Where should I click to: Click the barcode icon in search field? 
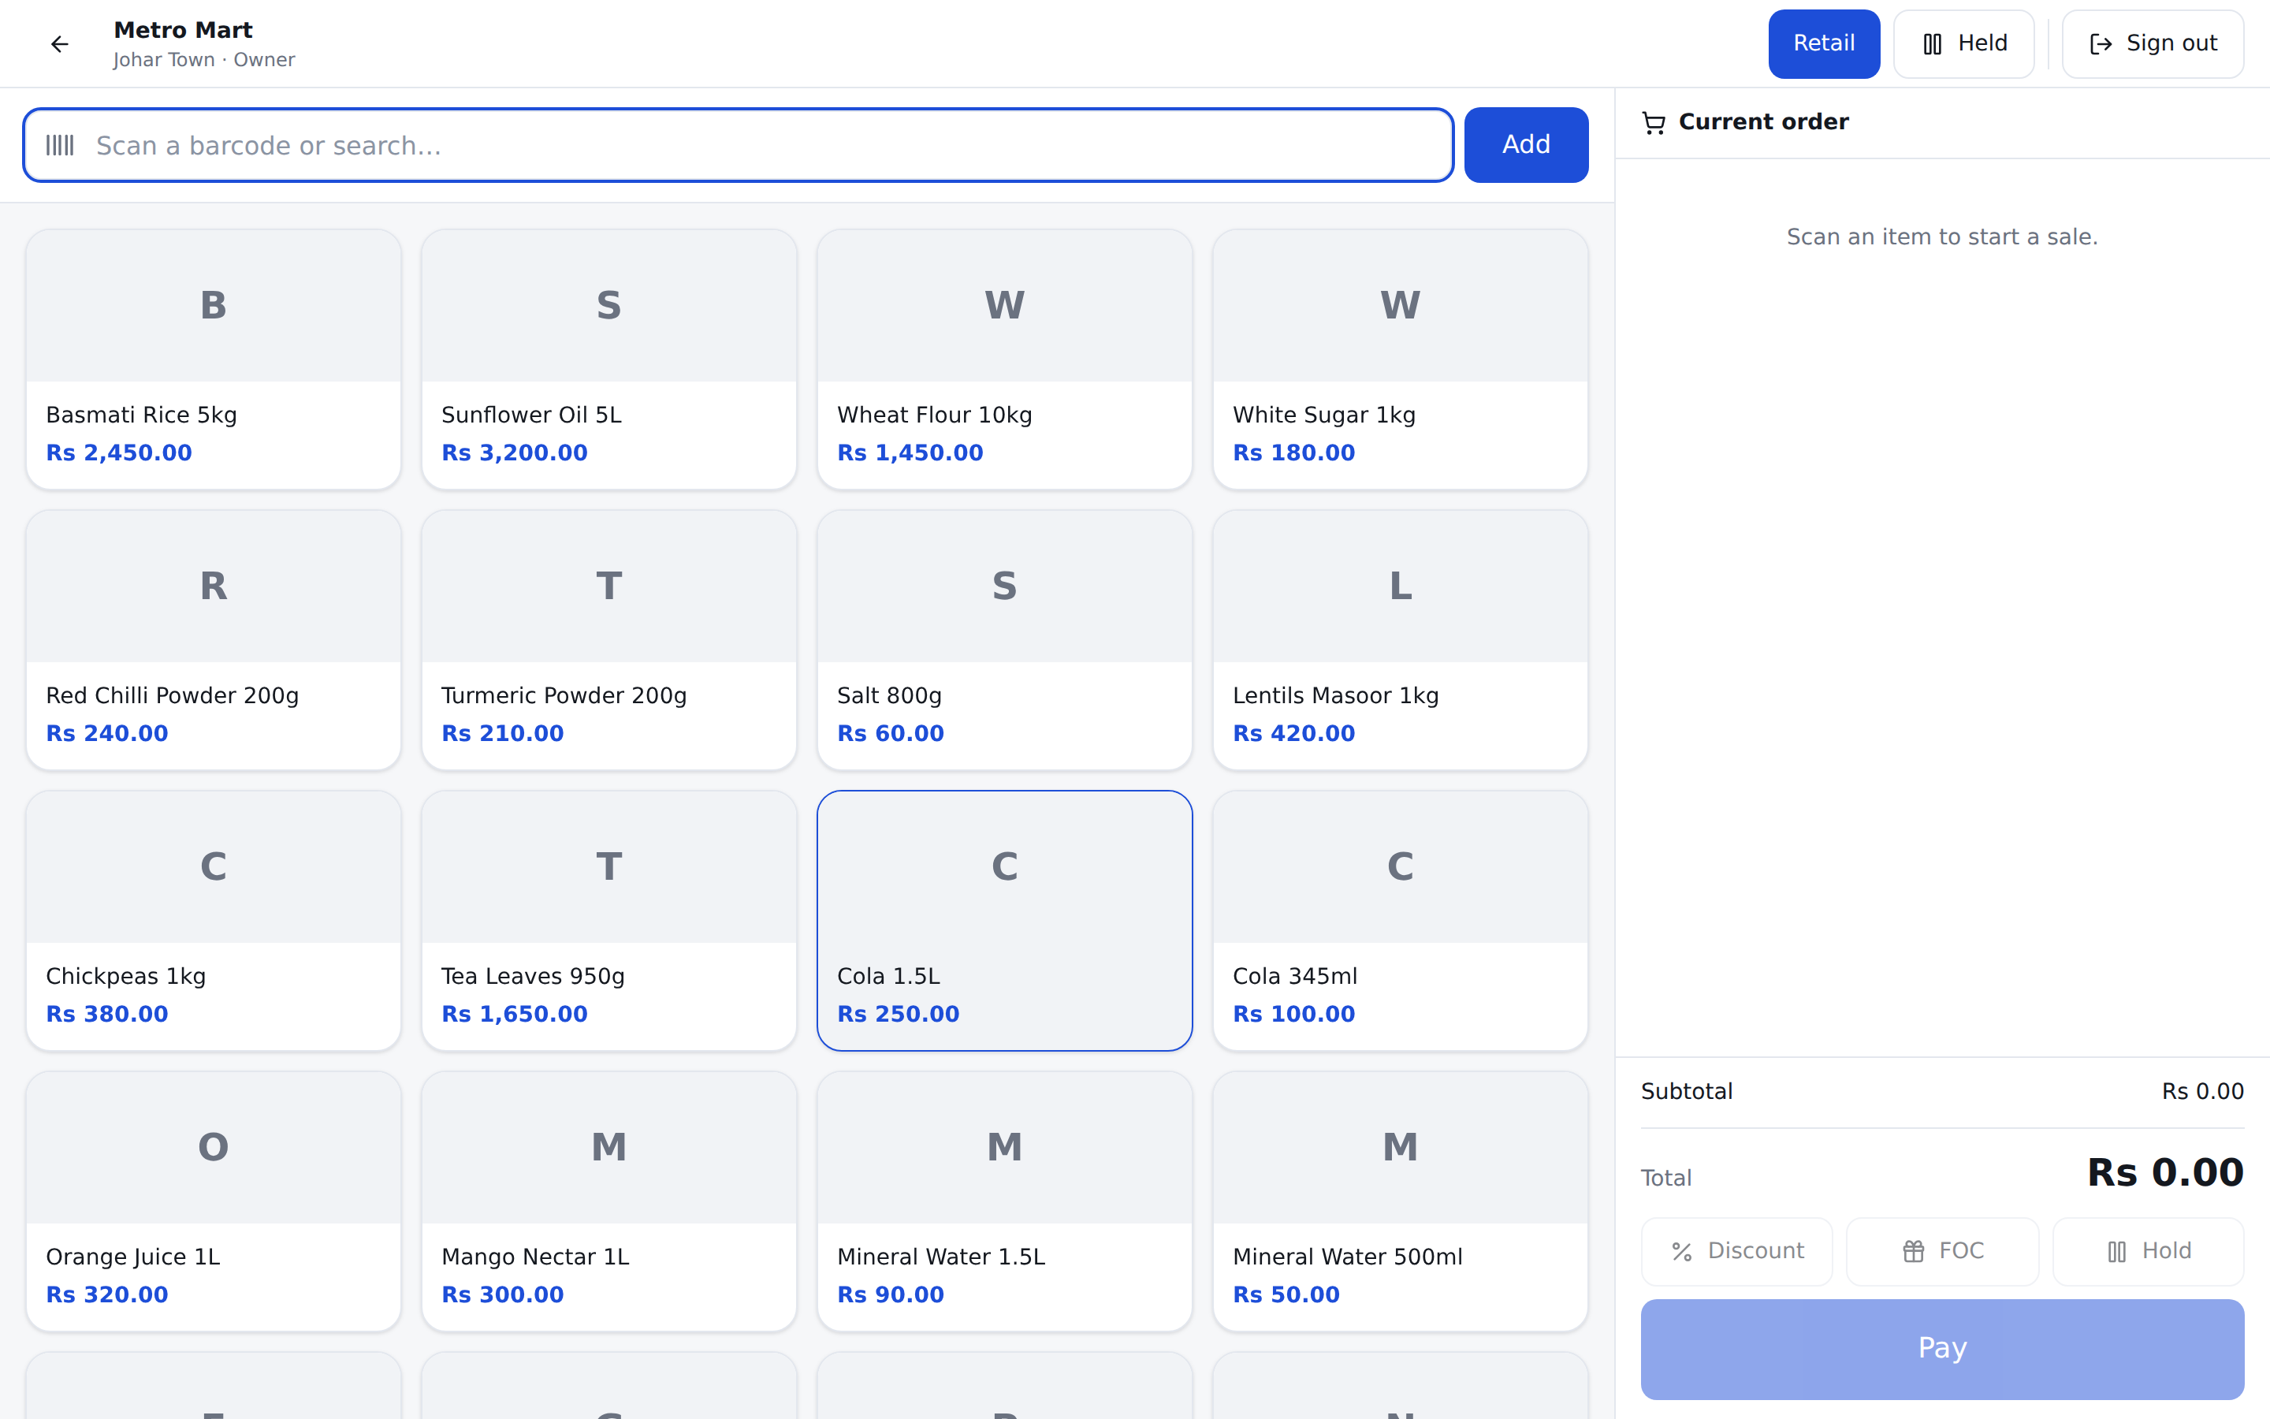coord(60,146)
